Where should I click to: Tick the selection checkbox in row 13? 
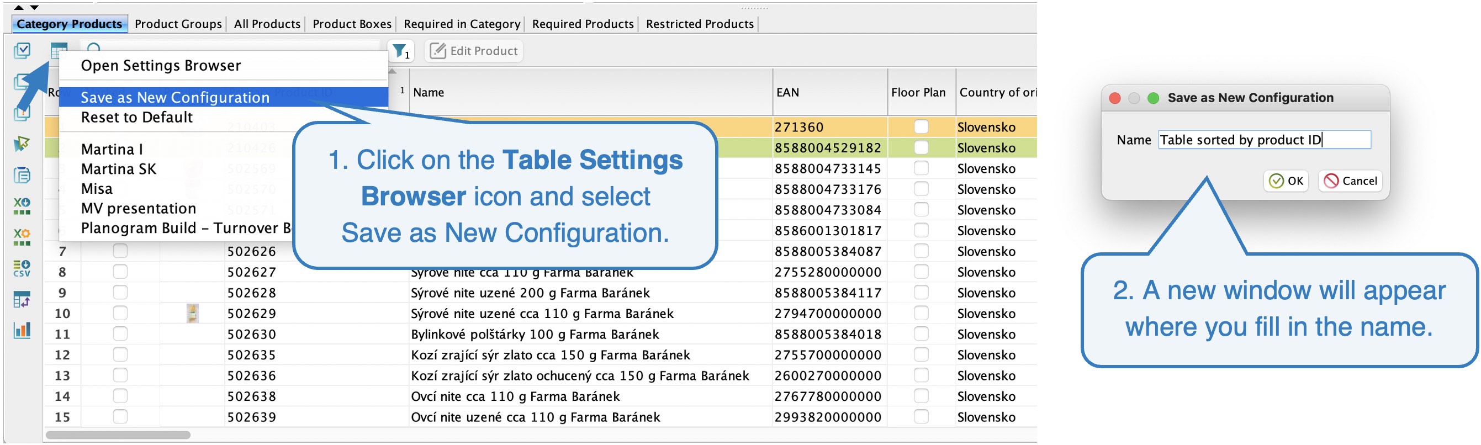(x=120, y=375)
